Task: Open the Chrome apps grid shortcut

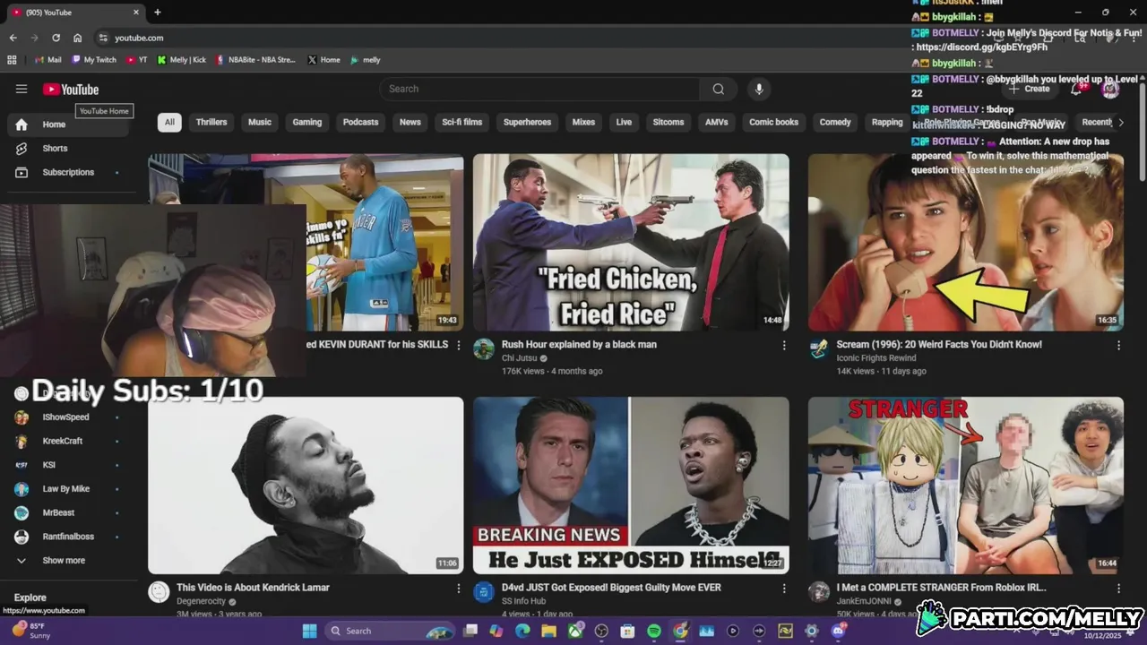Action: [x=12, y=60]
